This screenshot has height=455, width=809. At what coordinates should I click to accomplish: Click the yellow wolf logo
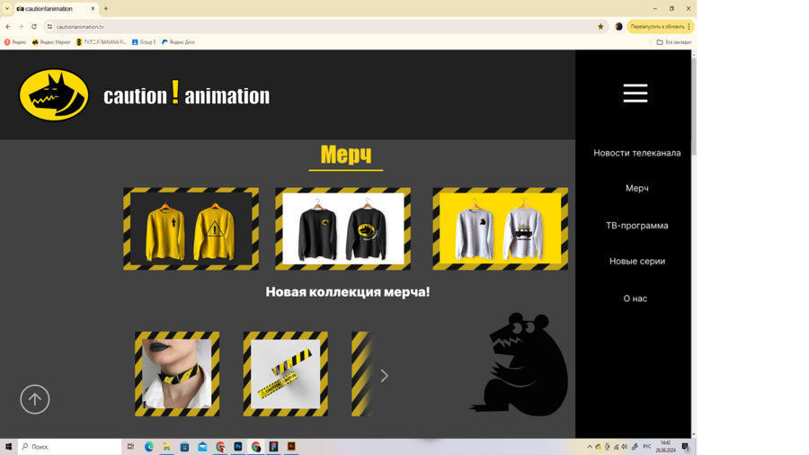tap(54, 94)
